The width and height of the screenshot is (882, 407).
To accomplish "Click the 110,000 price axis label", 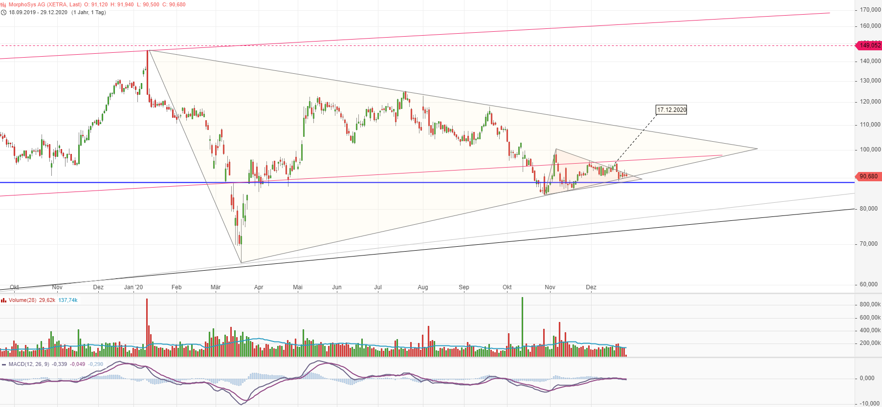I will (x=870, y=125).
